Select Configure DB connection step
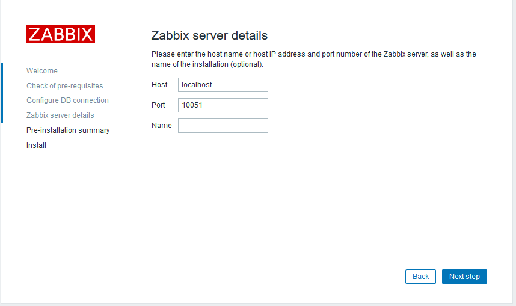 click(x=67, y=100)
